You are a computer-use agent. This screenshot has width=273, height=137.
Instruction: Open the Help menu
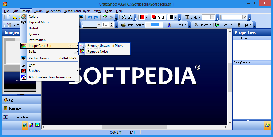pyautogui.click(x=119, y=11)
